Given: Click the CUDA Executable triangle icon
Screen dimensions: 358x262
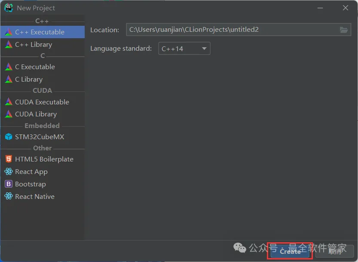Looking at the screenshot, I should [9, 101].
